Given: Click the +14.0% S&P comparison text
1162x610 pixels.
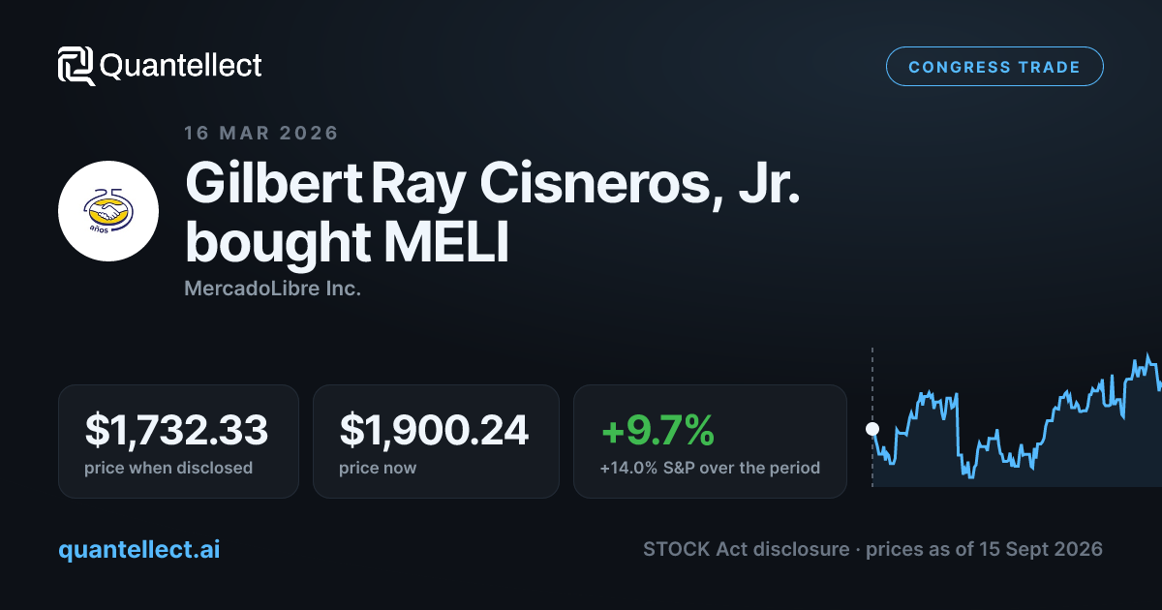Looking at the screenshot, I should [x=710, y=468].
